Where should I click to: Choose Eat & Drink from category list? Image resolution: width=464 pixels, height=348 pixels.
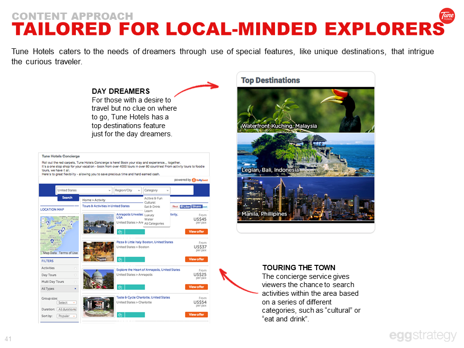[152, 206]
